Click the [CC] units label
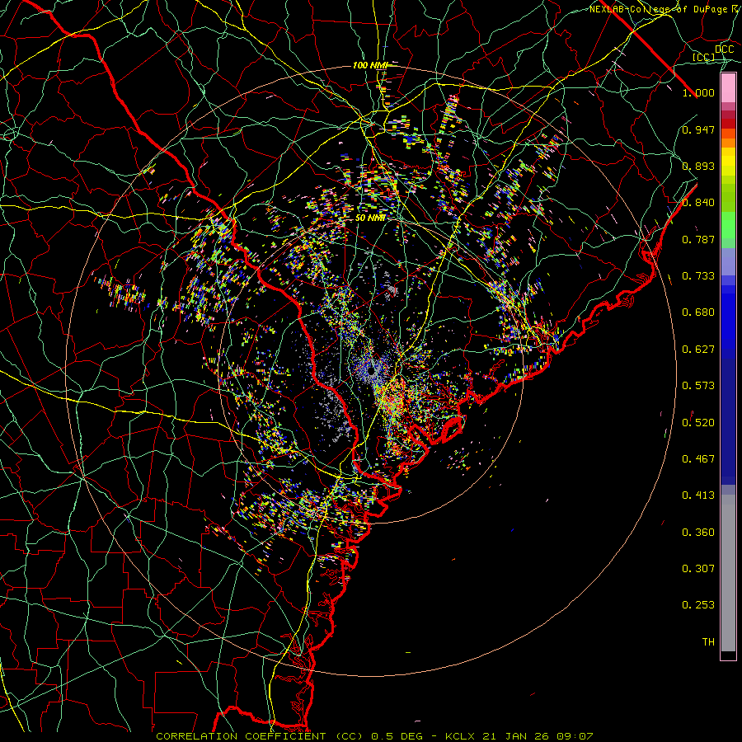The width and height of the screenshot is (742, 742). [704, 57]
